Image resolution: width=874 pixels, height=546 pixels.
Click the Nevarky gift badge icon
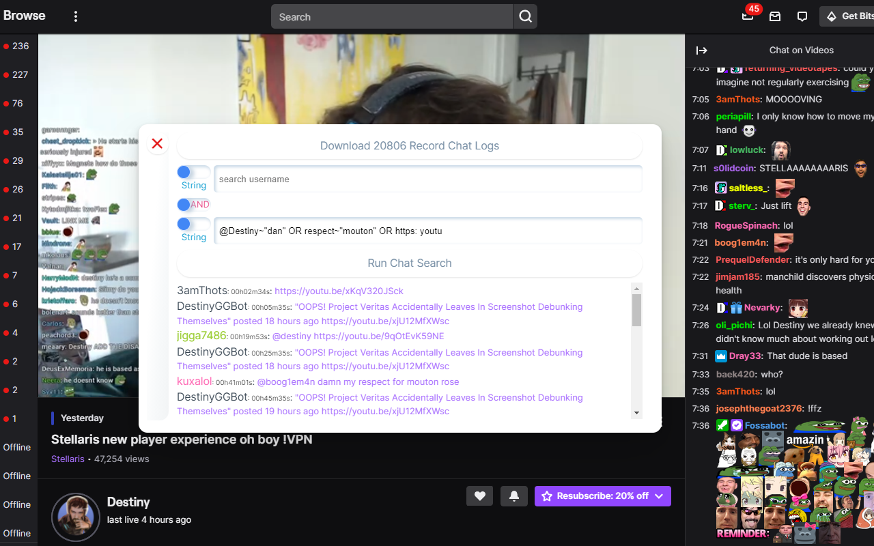click(x=736, y=308)
